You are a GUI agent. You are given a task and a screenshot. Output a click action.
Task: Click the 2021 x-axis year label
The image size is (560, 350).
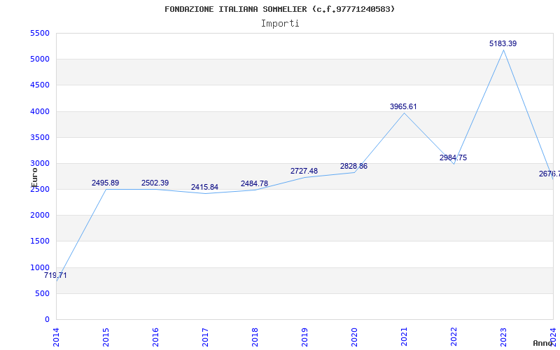[x=404, y=337]
